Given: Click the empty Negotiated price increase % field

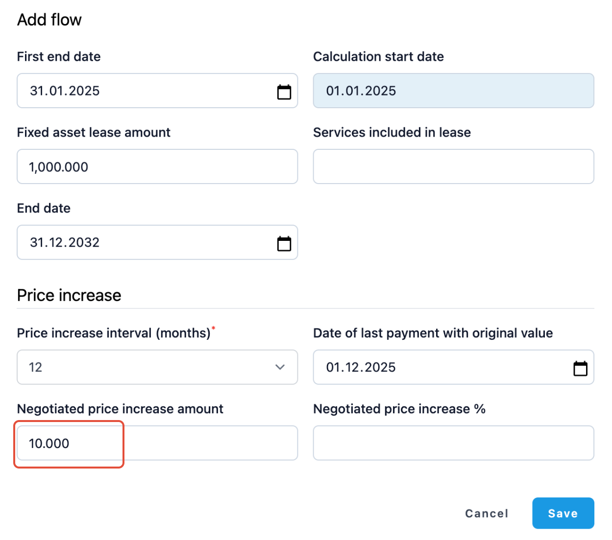Looking at the screenshot, I should (453, 444).
